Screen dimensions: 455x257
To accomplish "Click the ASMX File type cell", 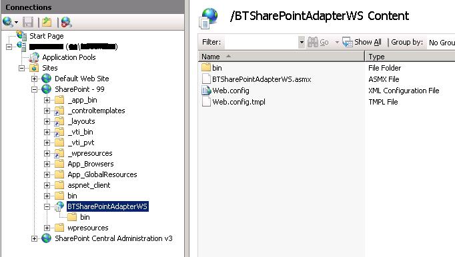I will (384, 79).
